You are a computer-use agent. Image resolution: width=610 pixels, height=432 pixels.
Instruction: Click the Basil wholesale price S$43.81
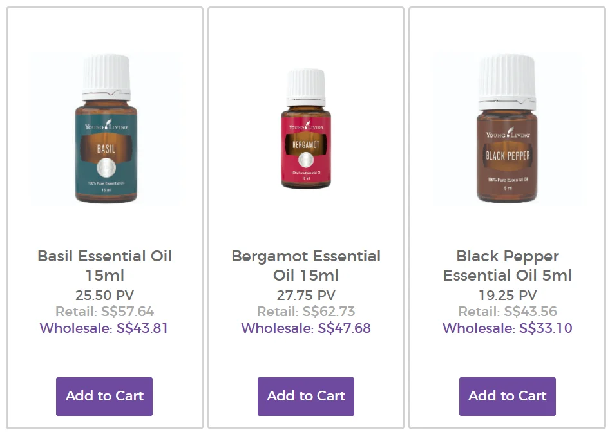coord(142,328)
